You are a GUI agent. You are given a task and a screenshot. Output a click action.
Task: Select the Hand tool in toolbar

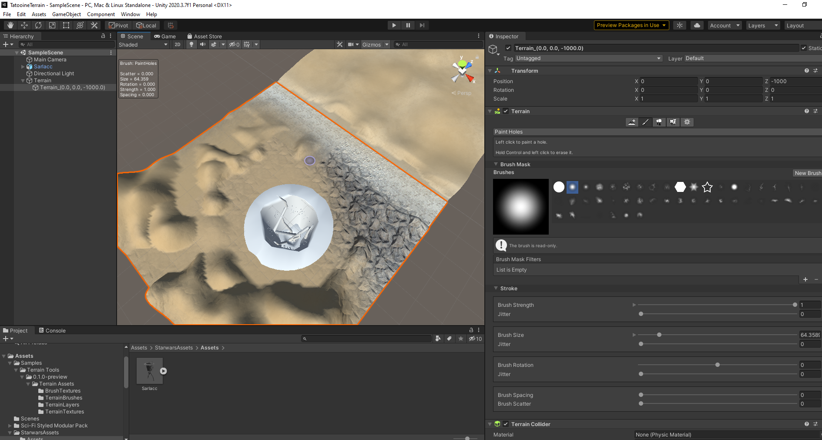click(x=10, y=25)
